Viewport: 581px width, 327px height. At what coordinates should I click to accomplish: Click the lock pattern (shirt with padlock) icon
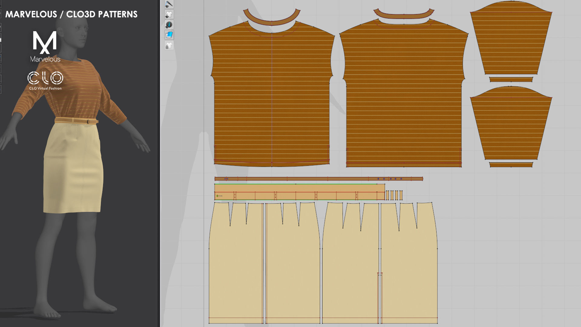(x=169, y=45)
